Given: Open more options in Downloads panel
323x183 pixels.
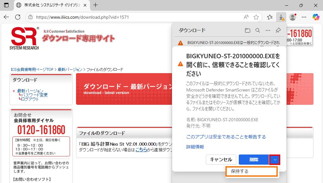Looking at the screenshot, I should click(268, 30).
